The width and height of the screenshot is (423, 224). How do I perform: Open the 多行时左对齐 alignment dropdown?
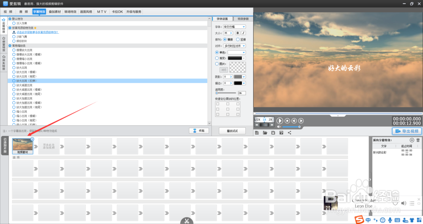click(234, 46)
